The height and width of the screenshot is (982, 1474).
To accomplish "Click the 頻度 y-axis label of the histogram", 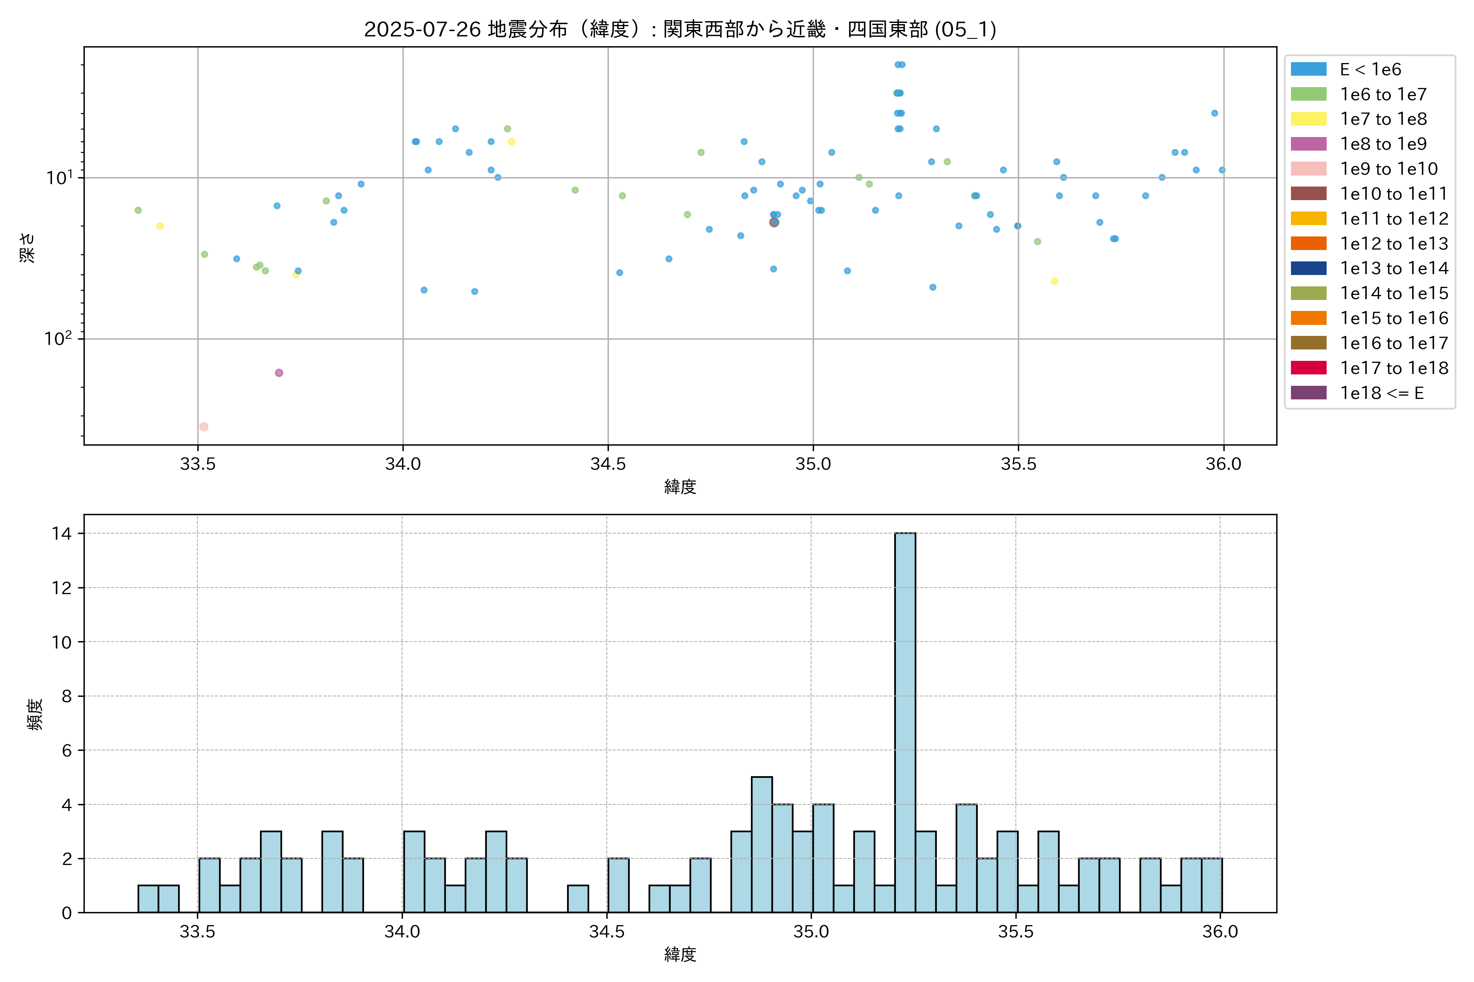I will tap(35, 714).
